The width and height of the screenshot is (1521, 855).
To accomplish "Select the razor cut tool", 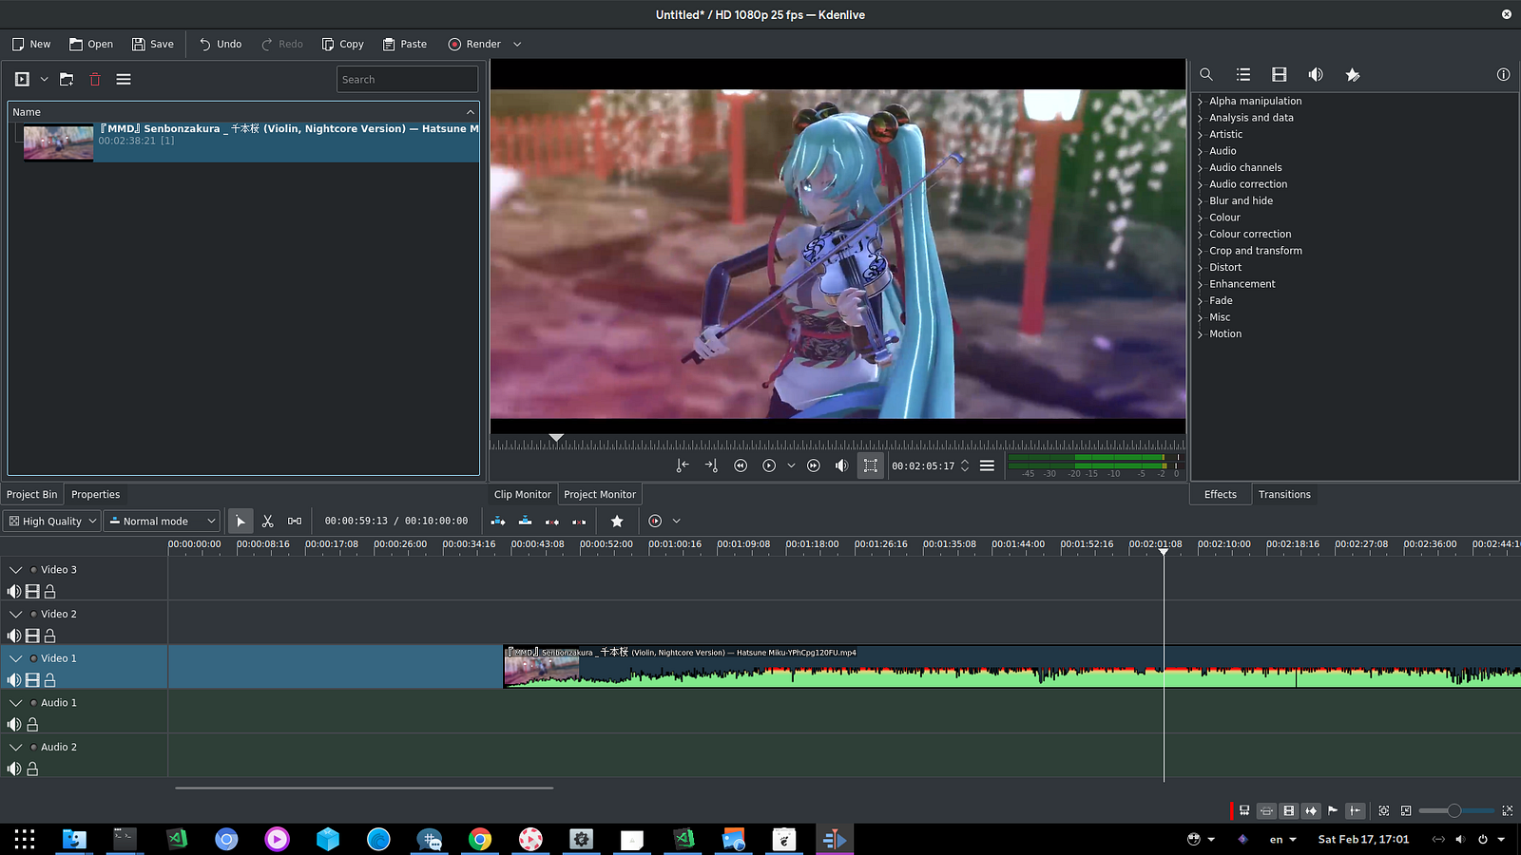I will coord(268,521).
